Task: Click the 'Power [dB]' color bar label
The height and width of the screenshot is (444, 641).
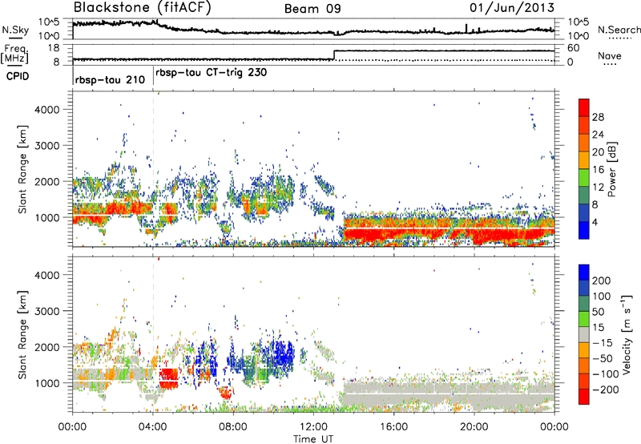Action: pyautogui.click(x=612, y=169)
